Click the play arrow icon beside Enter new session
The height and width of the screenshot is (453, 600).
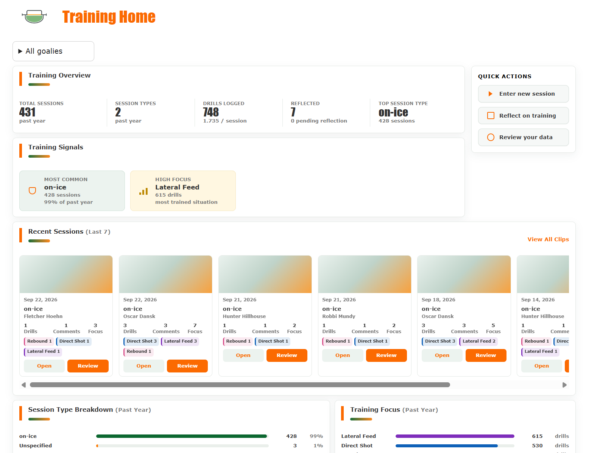pyautogui.click(x=491, y=94)
